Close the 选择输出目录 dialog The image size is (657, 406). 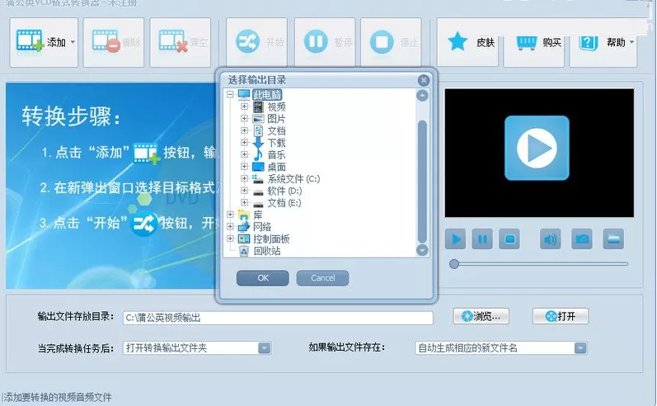tap(424, 80)
